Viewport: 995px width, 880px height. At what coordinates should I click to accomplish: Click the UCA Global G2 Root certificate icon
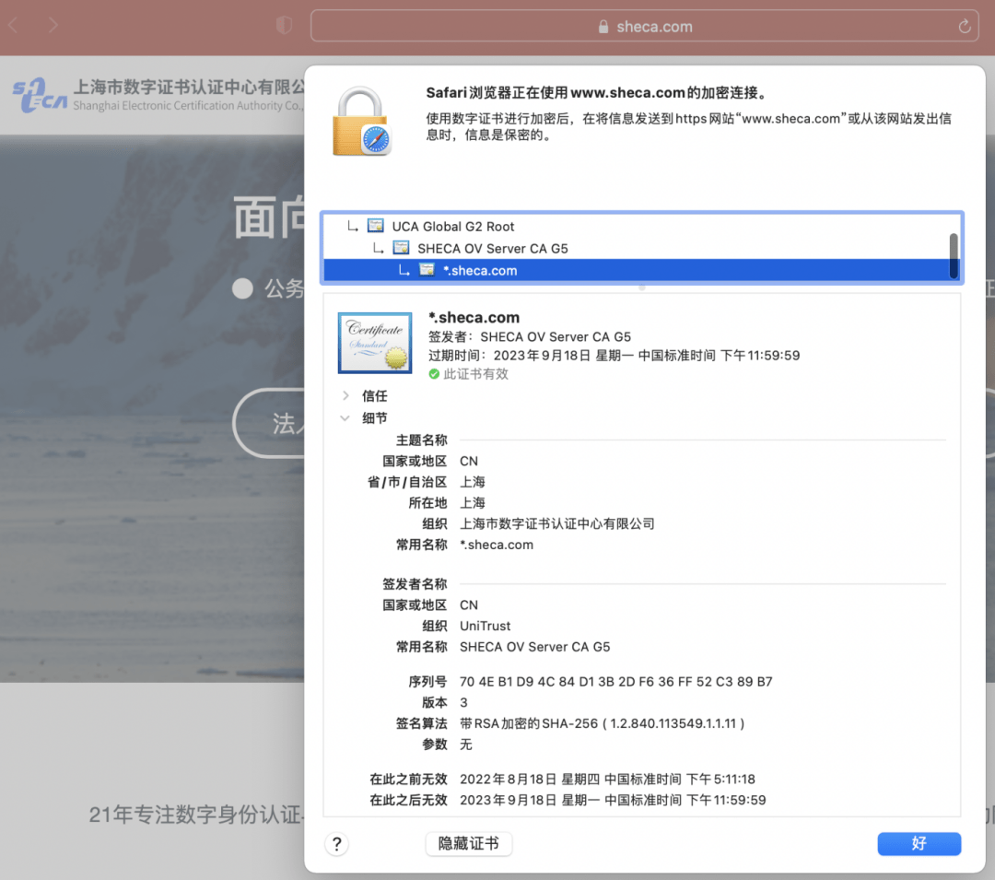pos(376,226)
